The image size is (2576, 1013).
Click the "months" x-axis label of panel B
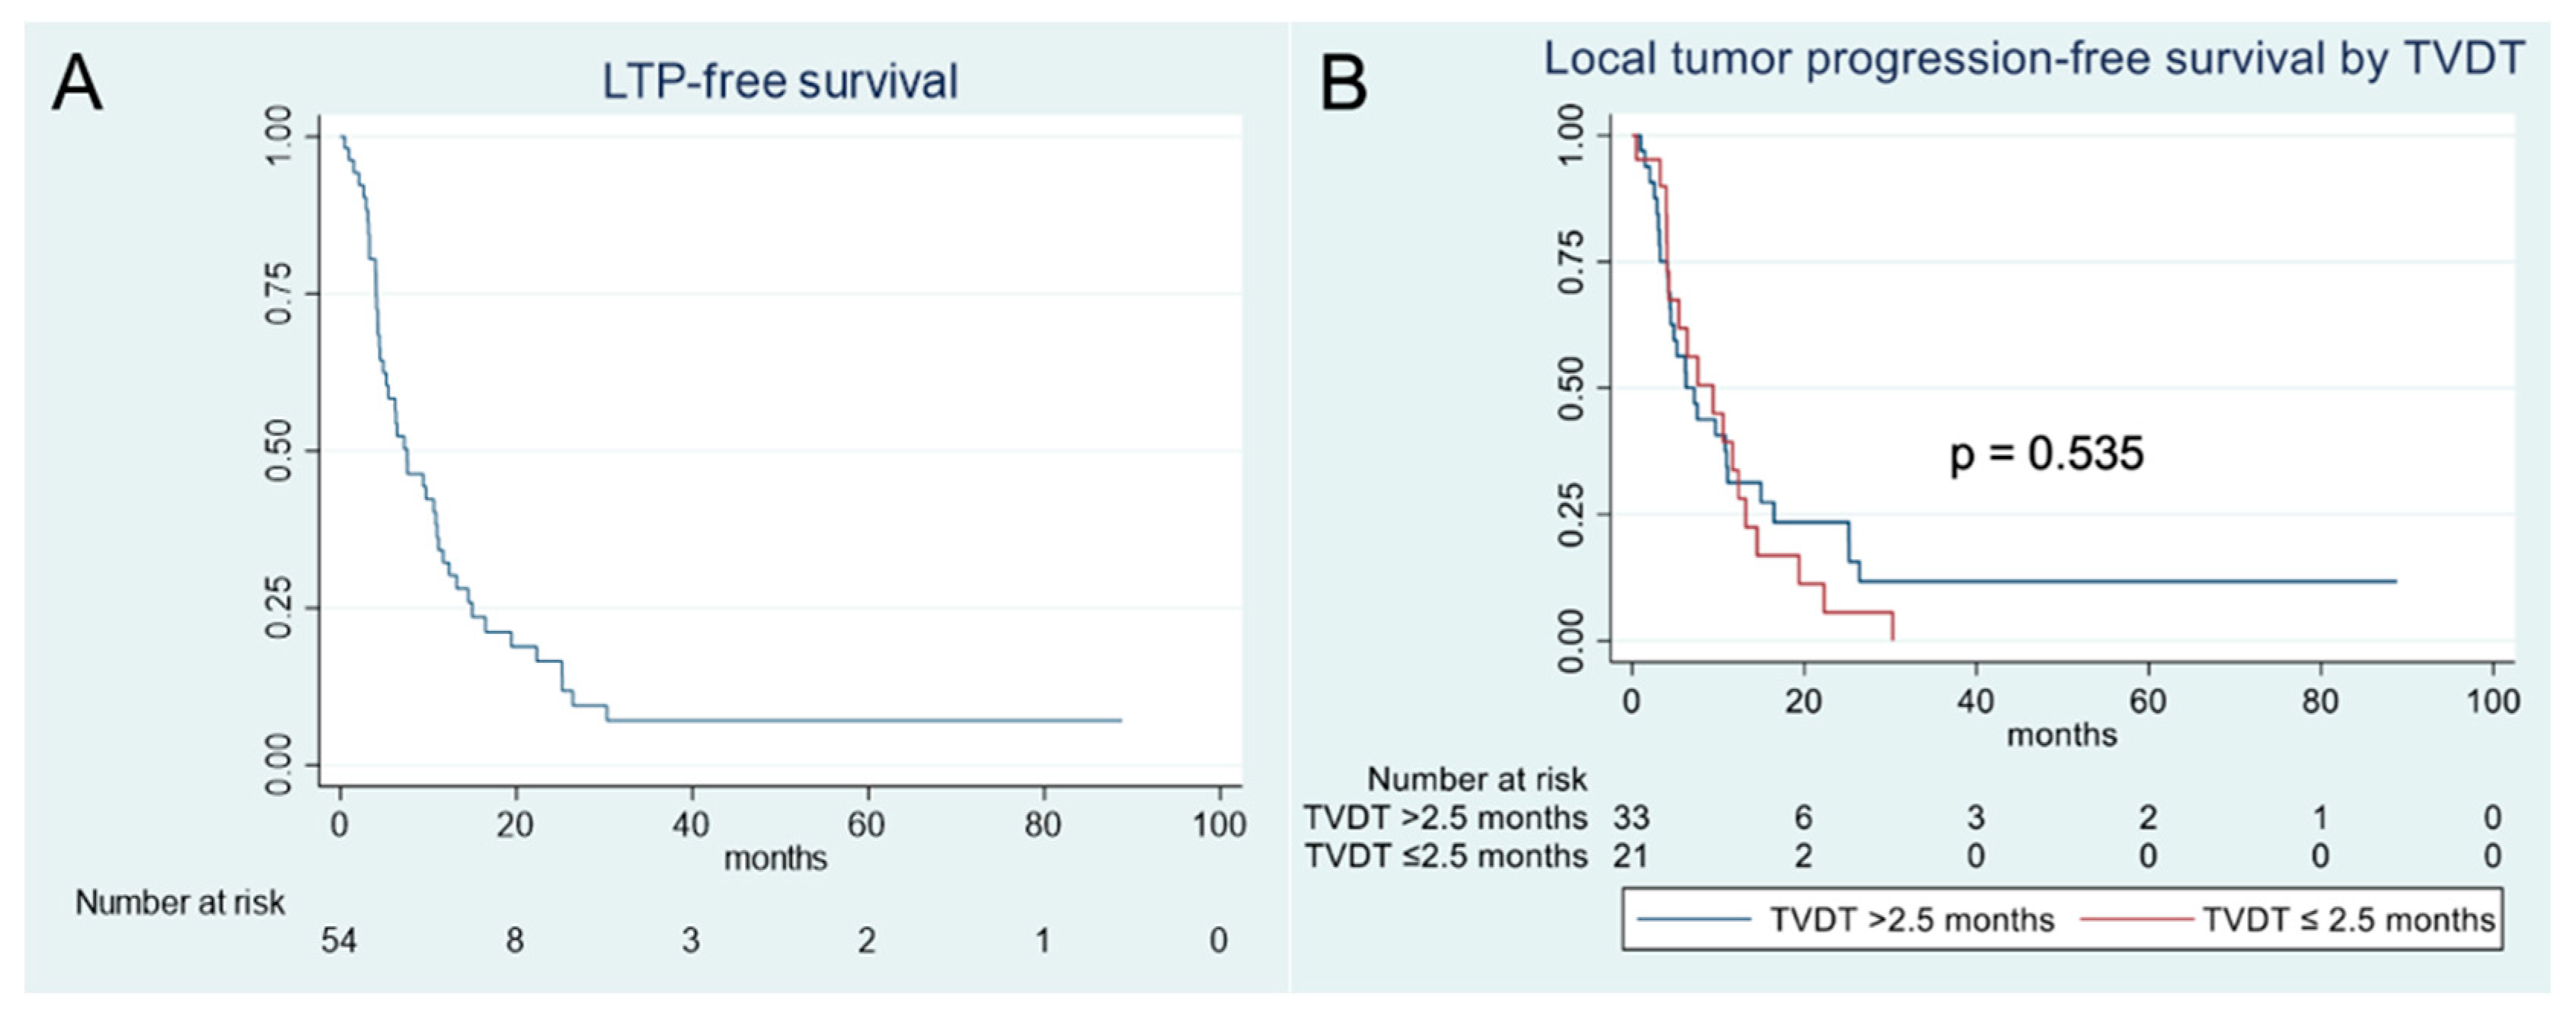point(2061,735)
